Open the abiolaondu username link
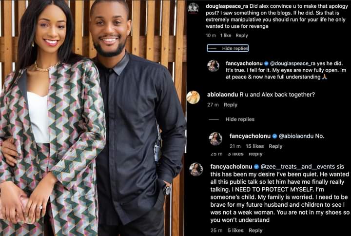351x236 pixels. (222, 95)
